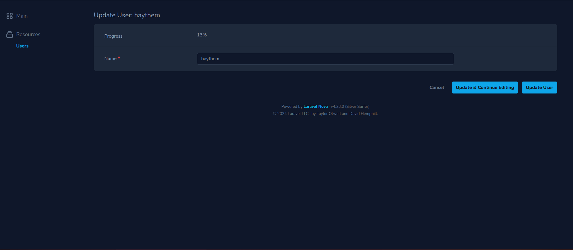Click the 2024 Laravel LLC copyright text
The width and height of the screenshot is (573, 250).
coord(291,114)
